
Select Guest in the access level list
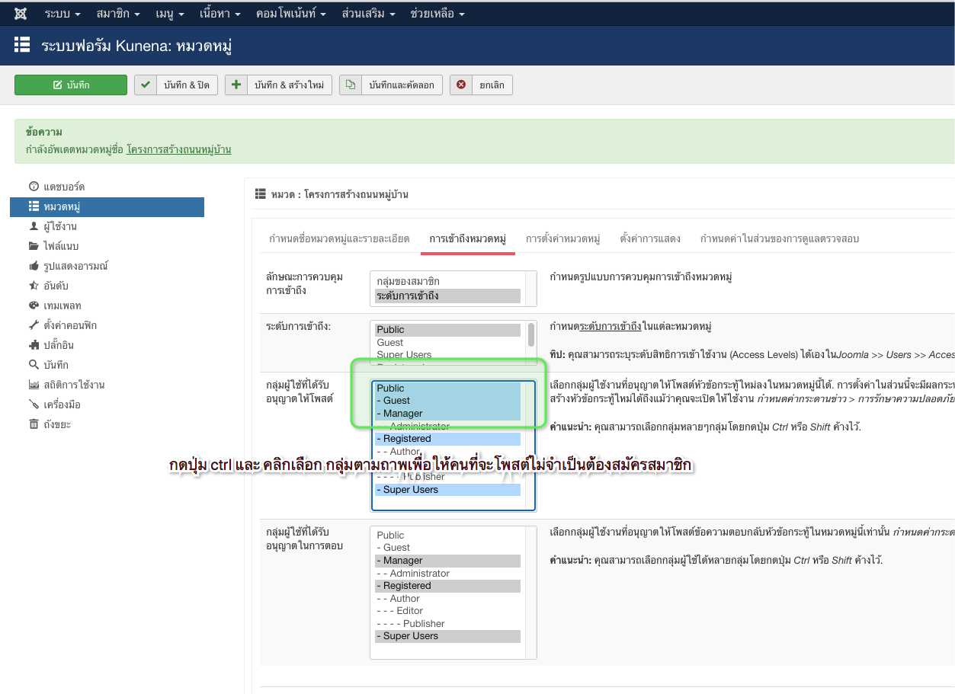point(390,343)
